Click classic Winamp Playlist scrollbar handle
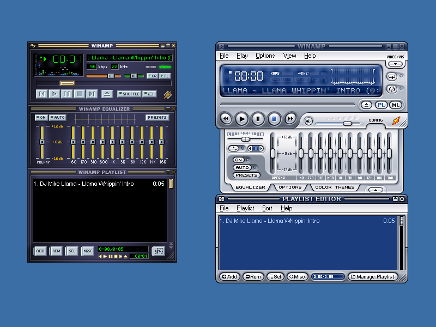Image resolution: width=436 pixels, height=327 pixels. pos(171,184)
